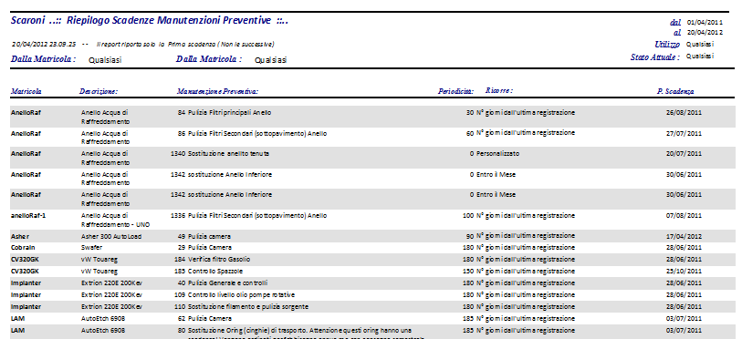Click the report timestamp 20/04/2012 23.09.25
The height and width of the screenshot is (339, 742).
(x=44, y=44)
